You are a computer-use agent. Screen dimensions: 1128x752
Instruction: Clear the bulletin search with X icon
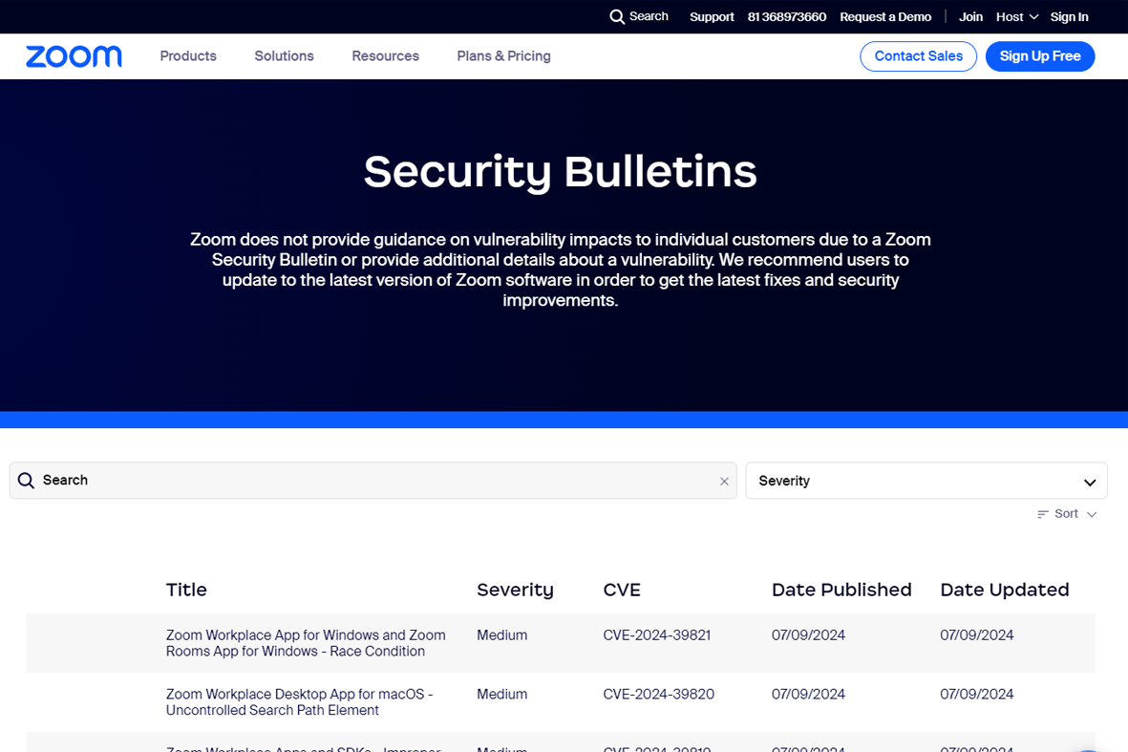click(724, 482)
